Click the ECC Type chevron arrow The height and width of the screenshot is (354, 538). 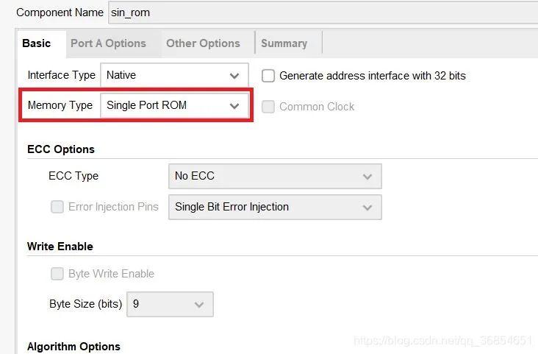367,177
